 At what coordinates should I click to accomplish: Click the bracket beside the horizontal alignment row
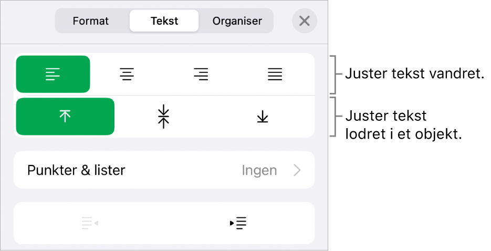pos(333,74)
